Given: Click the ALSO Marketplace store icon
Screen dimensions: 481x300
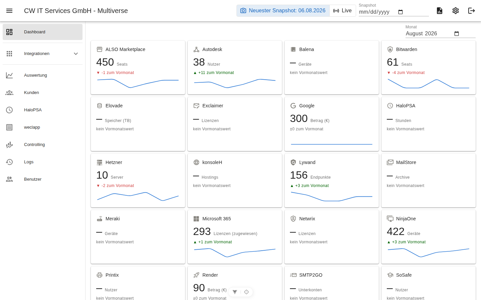Looking at the screenshot, I should (x=100, y=49).
